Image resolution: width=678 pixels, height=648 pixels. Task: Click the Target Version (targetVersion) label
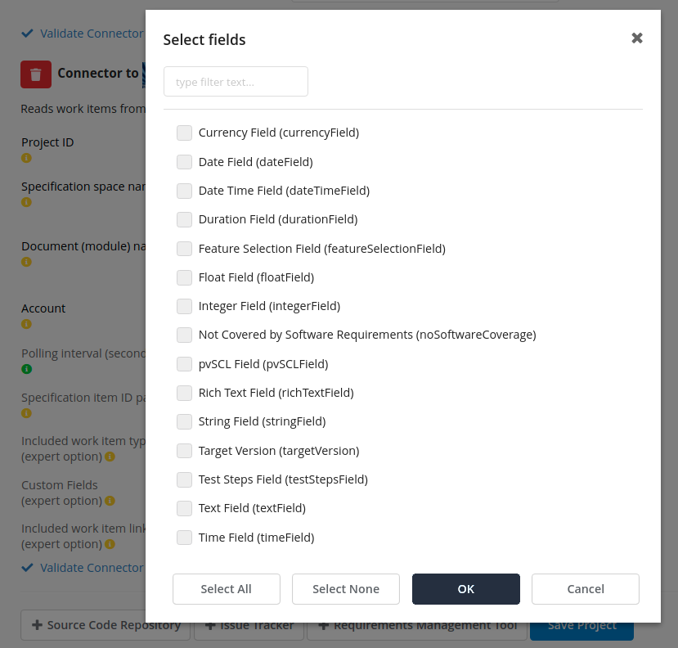tap(279, 451)
